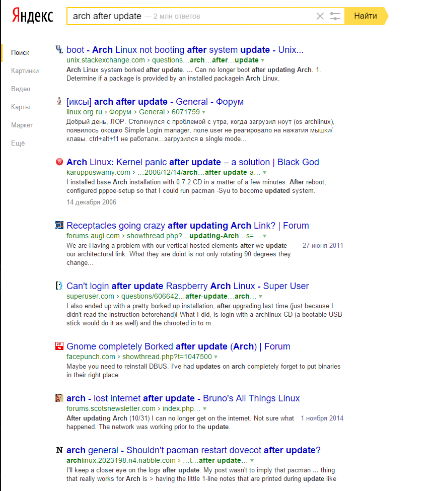The image size is (434, 491).
Task: Click the 'index.php…' path under scotsnewsletter
Action: pyautogui.click(x=181, y=409)
